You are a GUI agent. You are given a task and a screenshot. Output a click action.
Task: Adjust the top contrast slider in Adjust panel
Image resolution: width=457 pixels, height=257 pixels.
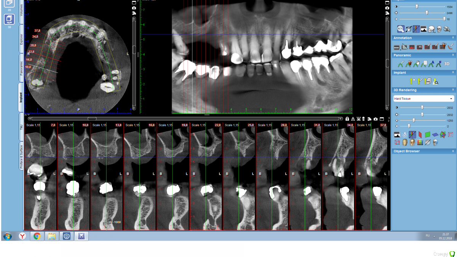[417, 6]
